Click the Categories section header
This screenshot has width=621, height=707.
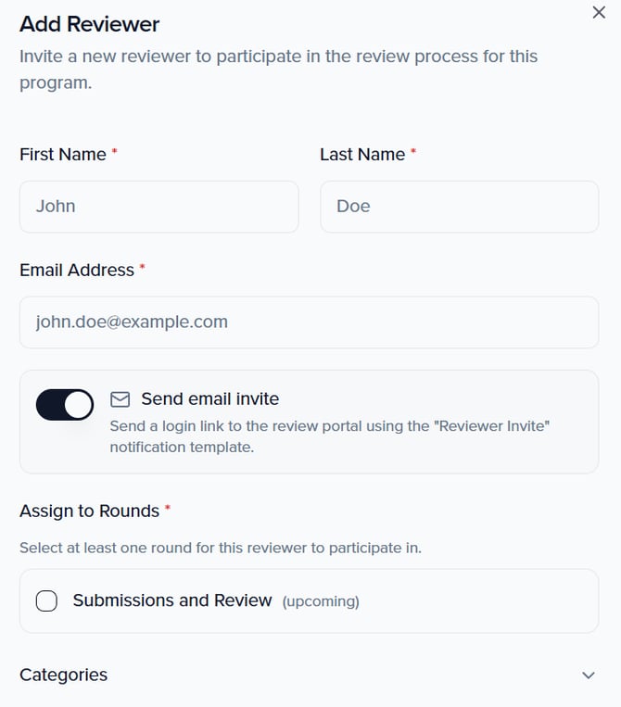[64, 675]
